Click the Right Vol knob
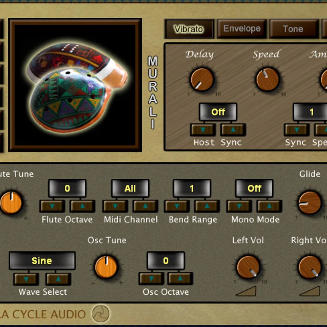Image resolution: width=327 pixels, height=327 pixels. coord(310,267)
